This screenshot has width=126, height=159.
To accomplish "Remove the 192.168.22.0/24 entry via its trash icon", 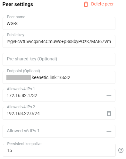I will 109,113.
